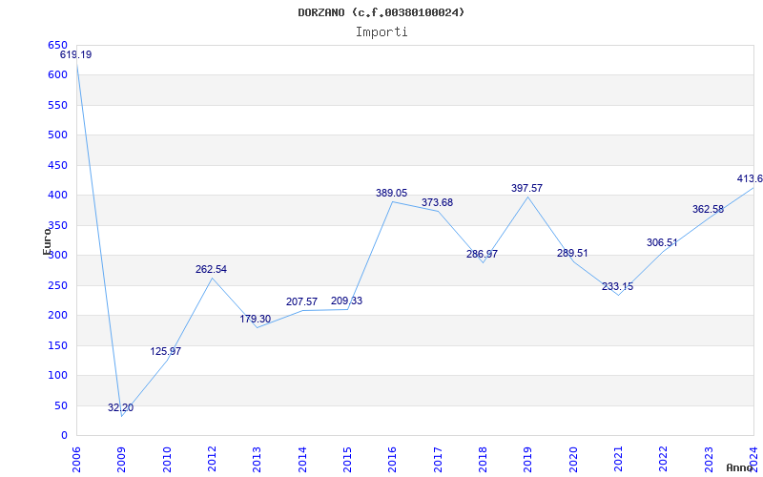Select the data label 619.19
763x477 pixels.
click(x=76, y=55)
